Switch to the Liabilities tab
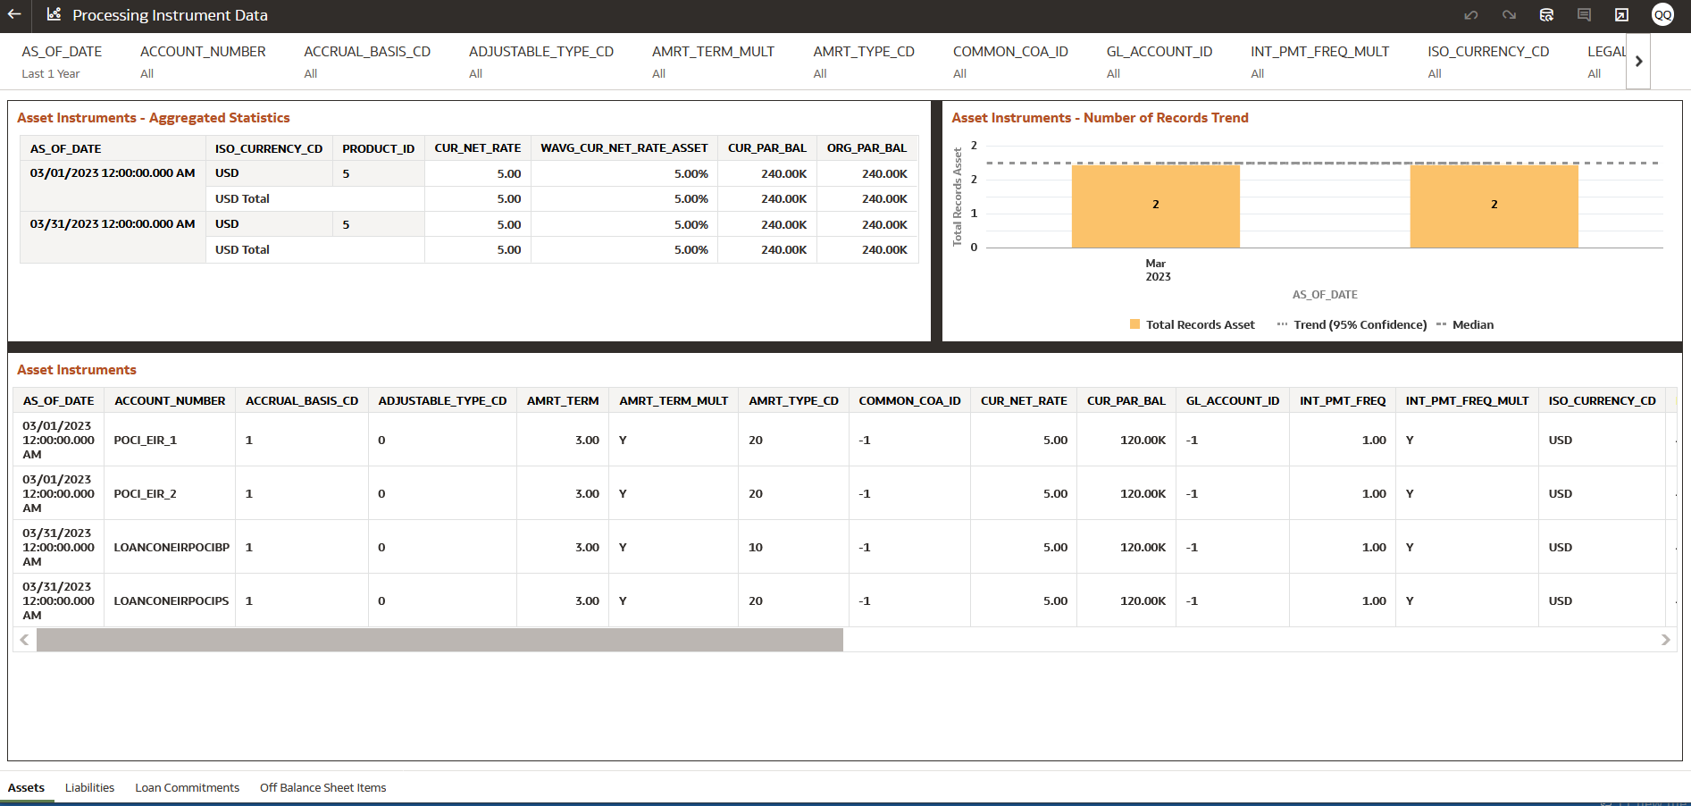Screen dimensions: 1691x806 (x=89, y=787)
